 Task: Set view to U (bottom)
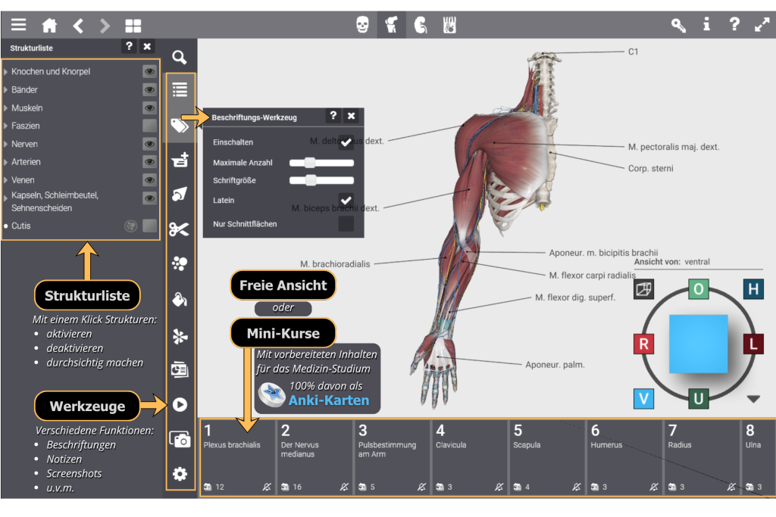698,399
